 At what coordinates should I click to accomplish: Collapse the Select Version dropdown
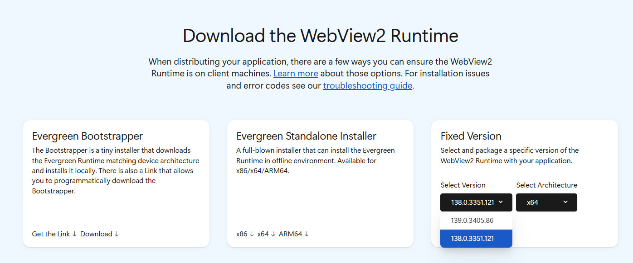pos(476,202)
